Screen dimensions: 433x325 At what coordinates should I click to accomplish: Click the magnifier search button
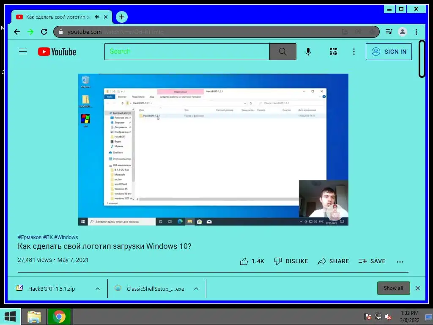point(283,52)
